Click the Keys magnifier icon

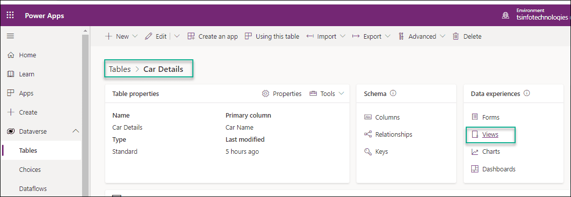click(x=368, y=152)
